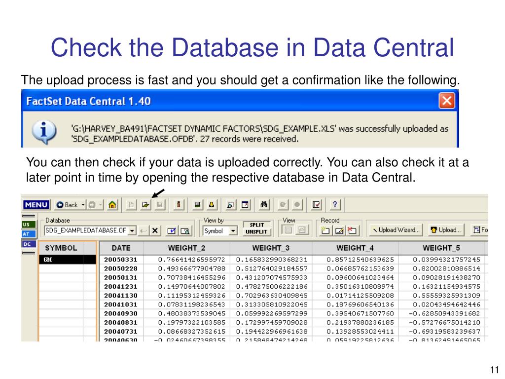Image resolution: width=505 pixels, height=379 pixels.
Task: Open the MENU button
Action: coord(36,205)
